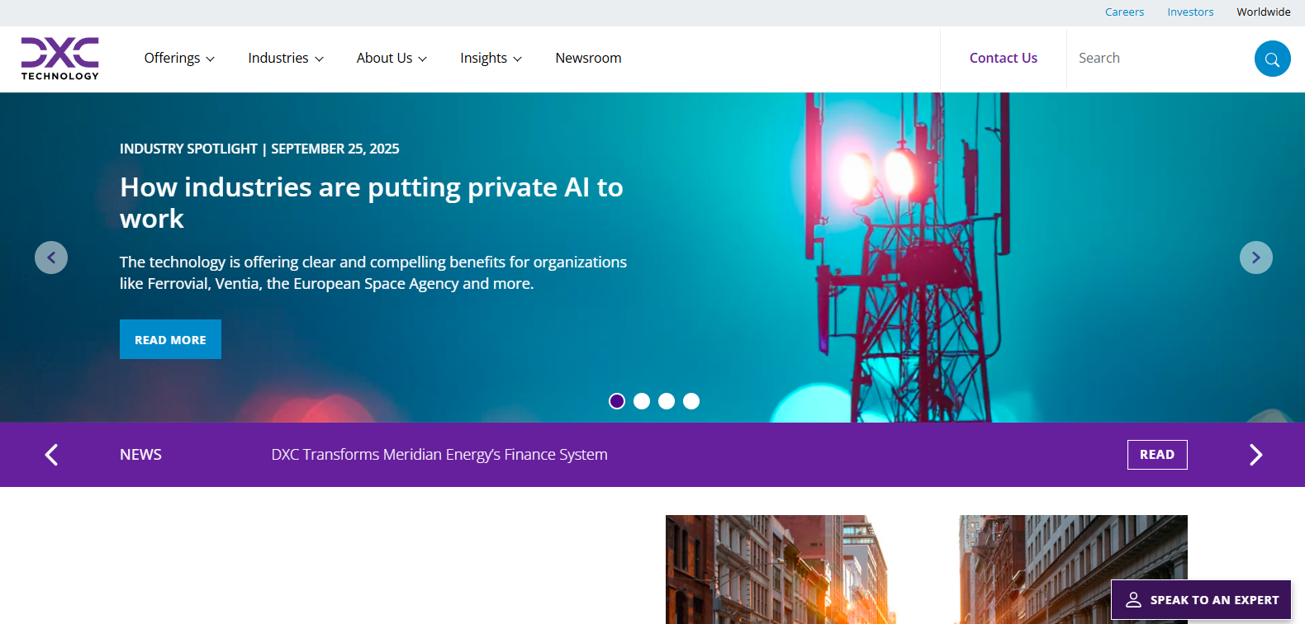Click person icon in Speak to an Expert
Image resolution: width=1305 pixels, height=624 pixels.
(1134, 600)
